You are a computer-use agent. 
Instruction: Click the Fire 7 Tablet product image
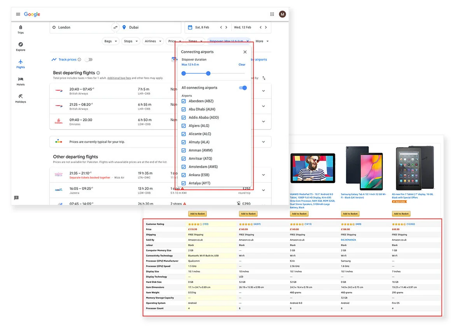415,168
